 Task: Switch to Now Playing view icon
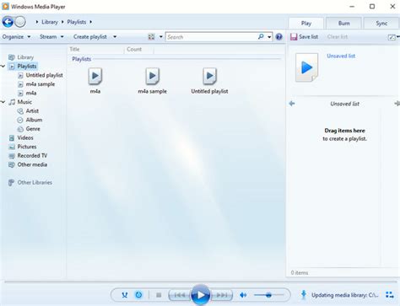(x=390, y=295)
